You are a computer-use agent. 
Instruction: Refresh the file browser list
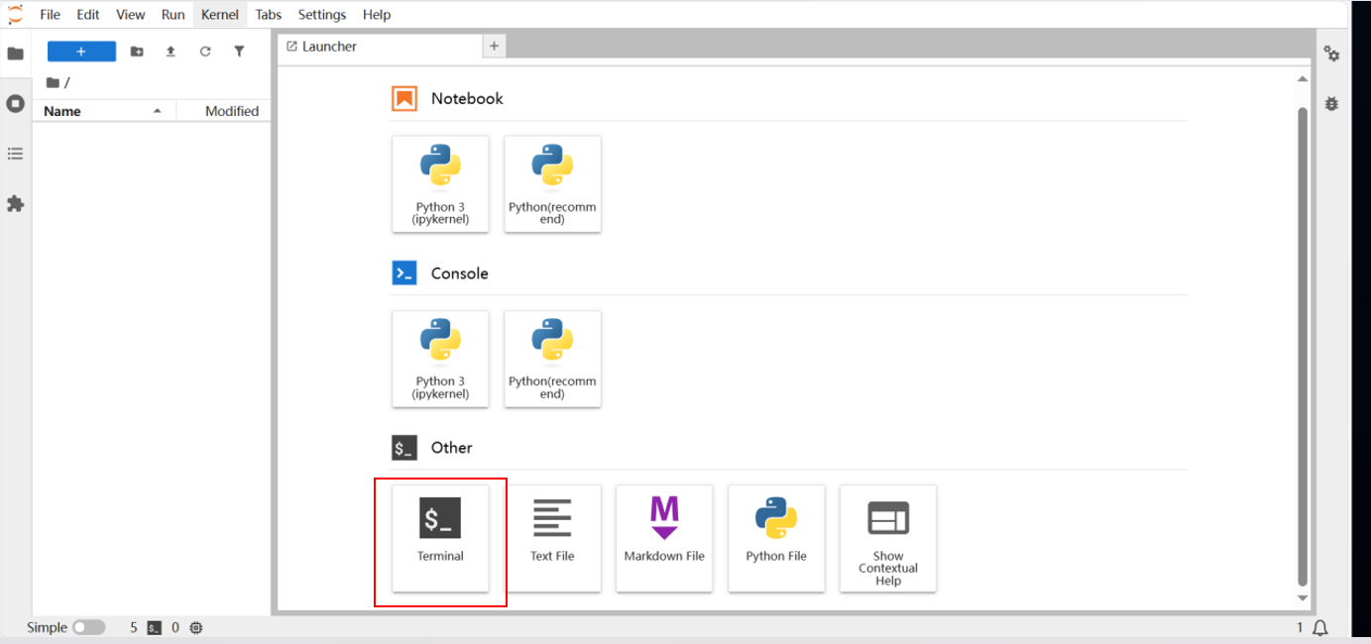pos(205,52)
